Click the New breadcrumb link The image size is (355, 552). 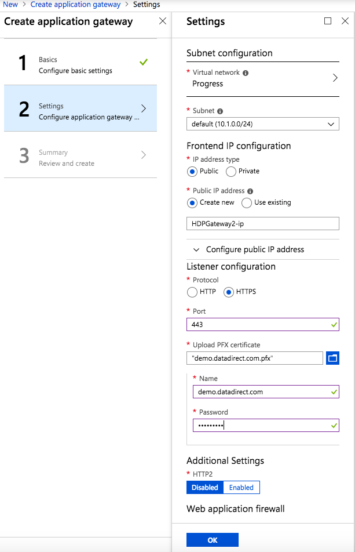tap(10, 5)
